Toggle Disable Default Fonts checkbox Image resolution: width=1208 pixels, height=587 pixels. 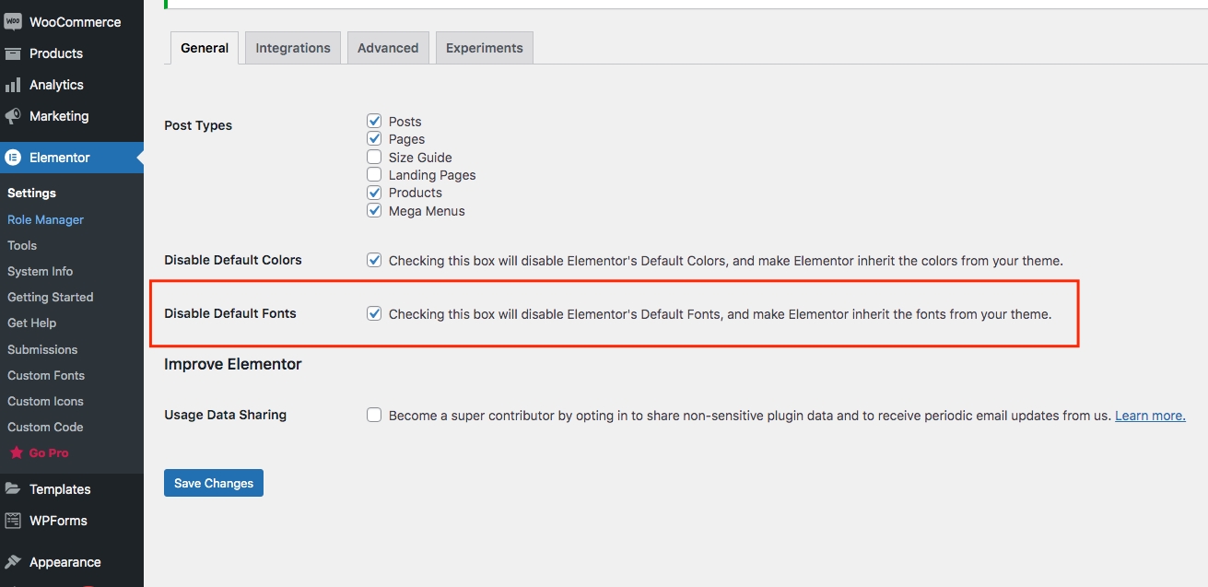pos(374,313)
